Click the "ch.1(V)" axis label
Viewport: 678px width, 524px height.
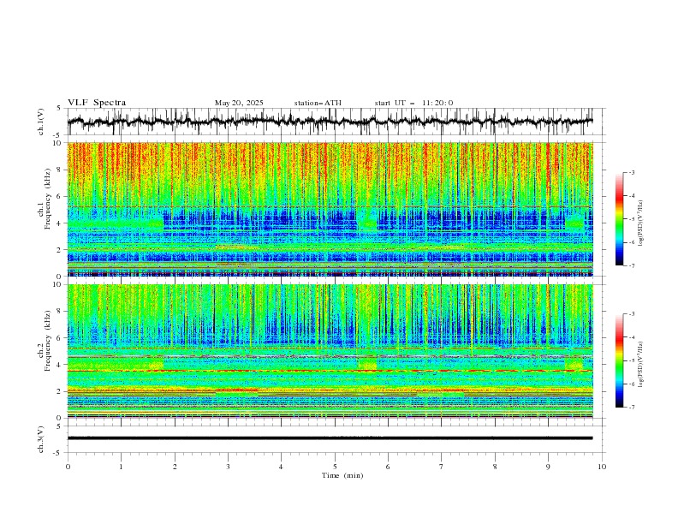[41, 122]
